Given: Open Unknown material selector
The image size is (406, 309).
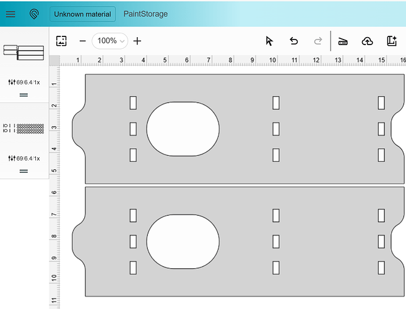Looking at the screenshot, I should (x=82, y=14).
